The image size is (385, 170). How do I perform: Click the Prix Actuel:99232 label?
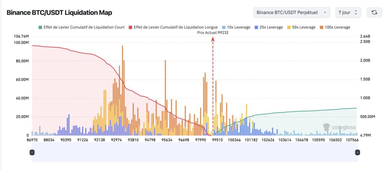tap(213, 33)
